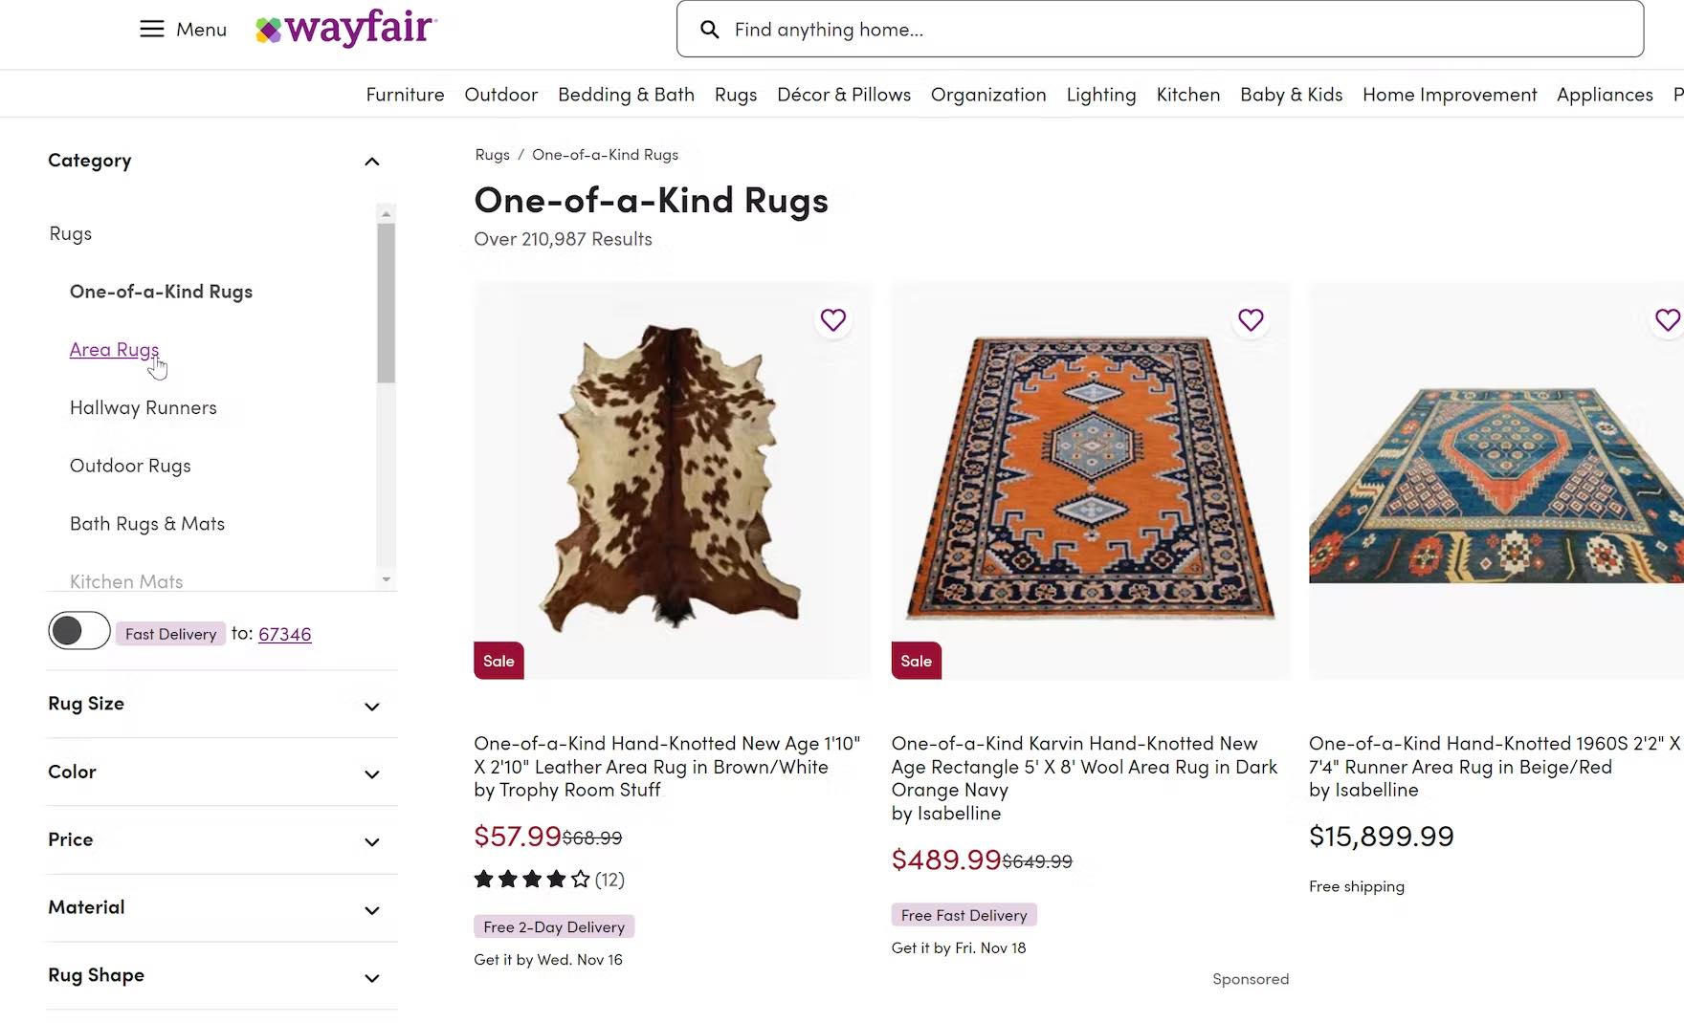Click the Wayfair logo

346,30
